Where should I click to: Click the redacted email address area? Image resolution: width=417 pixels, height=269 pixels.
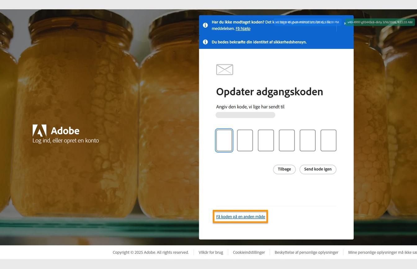click(245, 115)
